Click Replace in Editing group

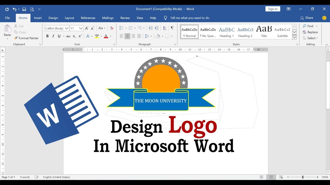[310, 32]
